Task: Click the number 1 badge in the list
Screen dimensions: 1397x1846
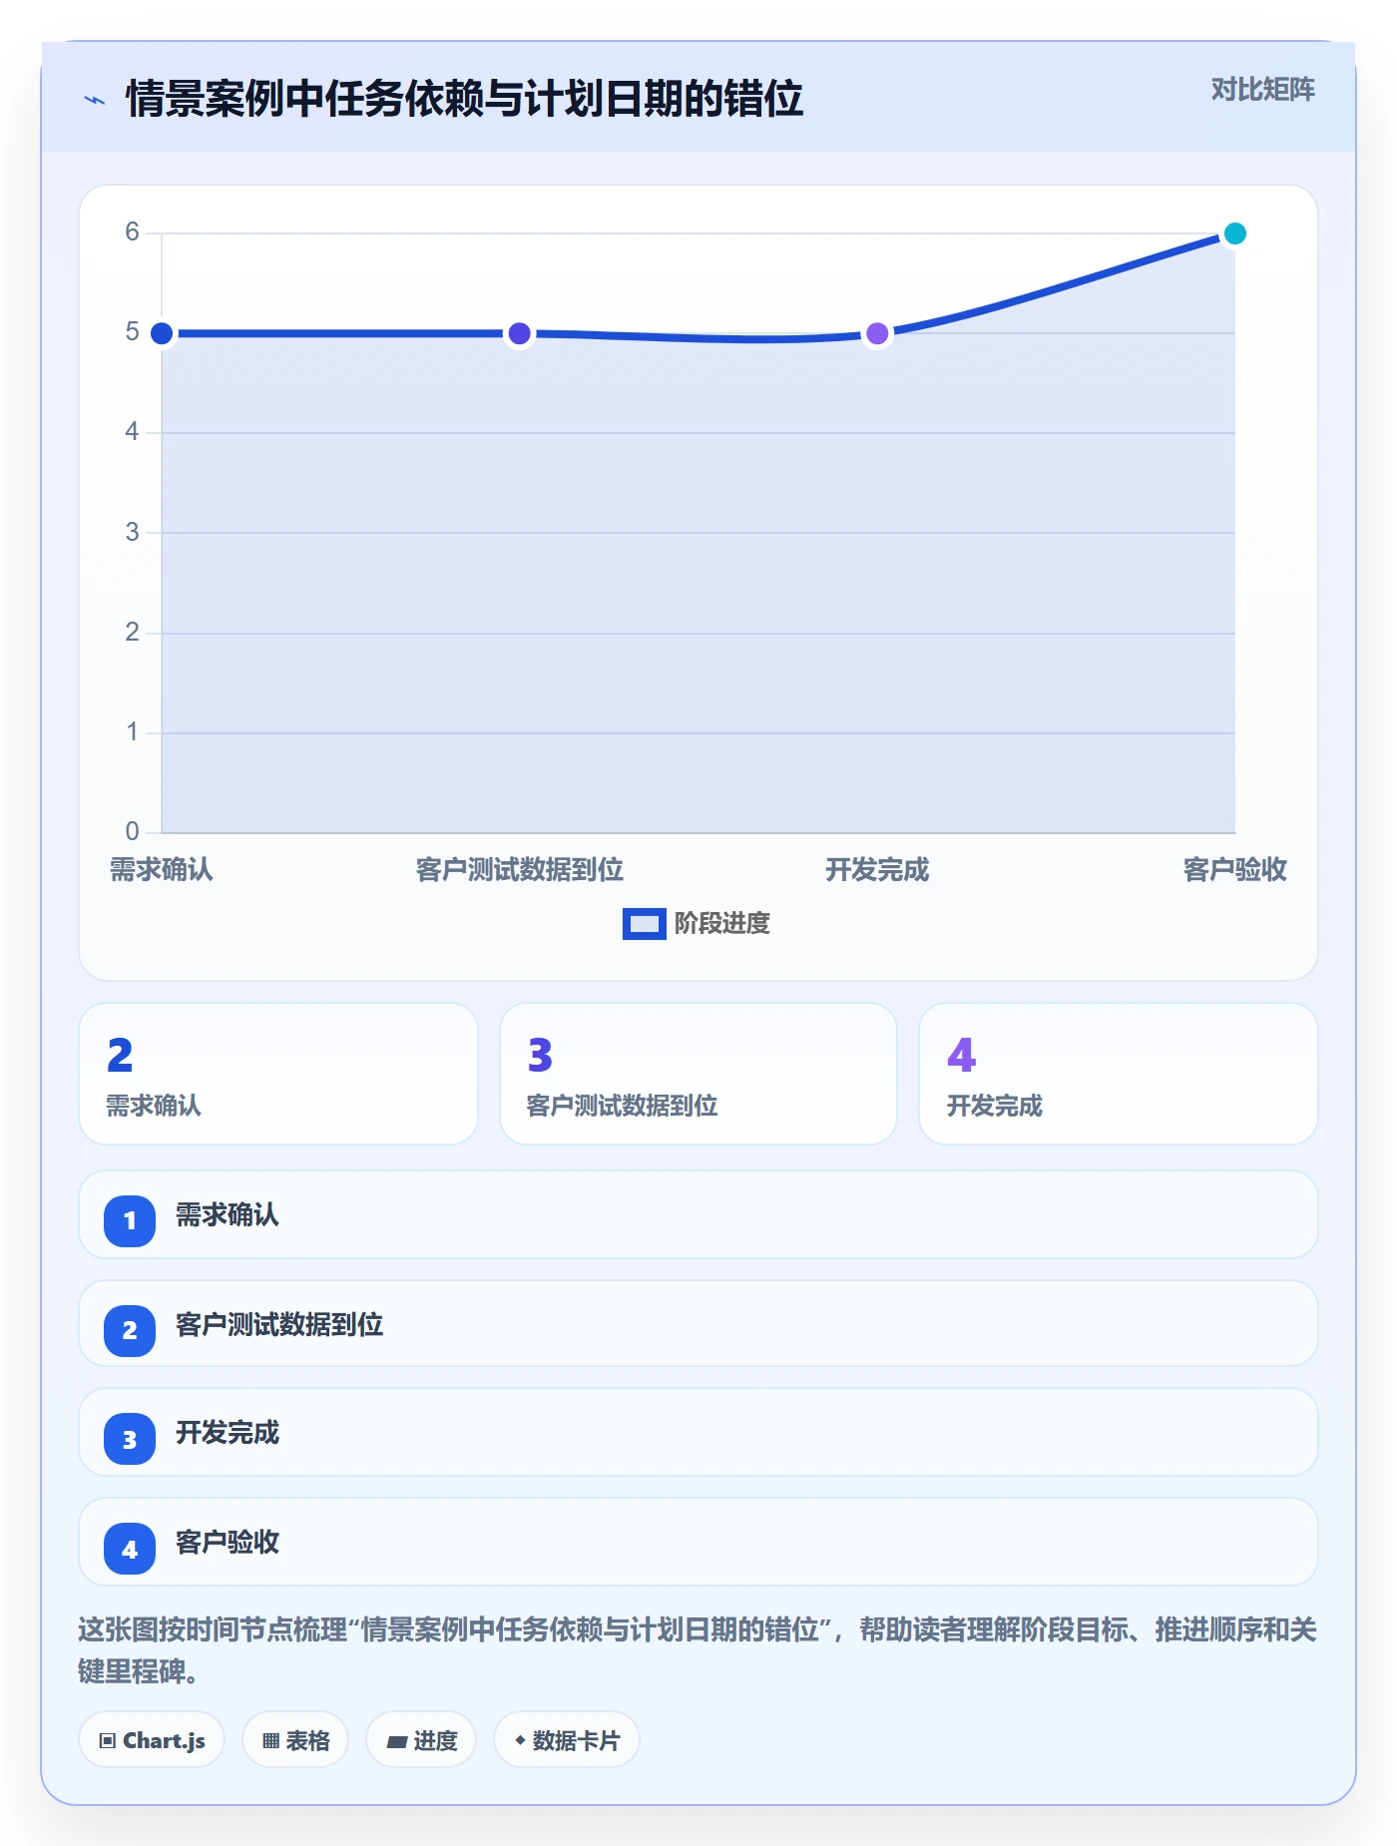Action: pyautogui.click(x=130, y=1220)
